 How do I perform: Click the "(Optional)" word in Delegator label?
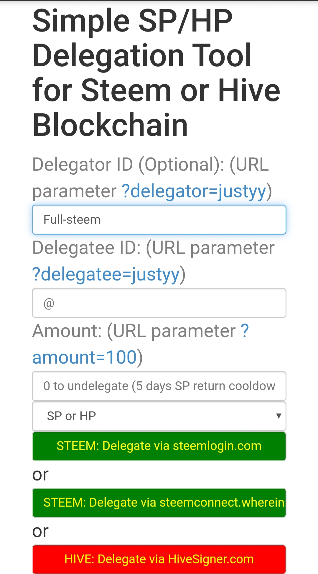[181, 165]
